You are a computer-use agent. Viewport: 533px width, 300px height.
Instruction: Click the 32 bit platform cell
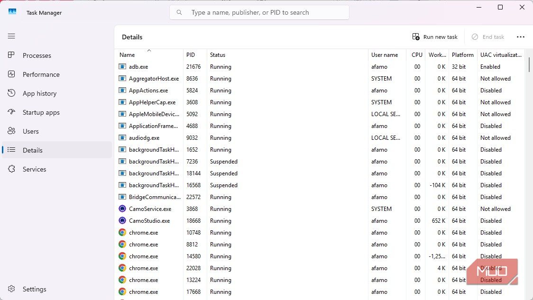pyautogui.click(x=459, y=67)
